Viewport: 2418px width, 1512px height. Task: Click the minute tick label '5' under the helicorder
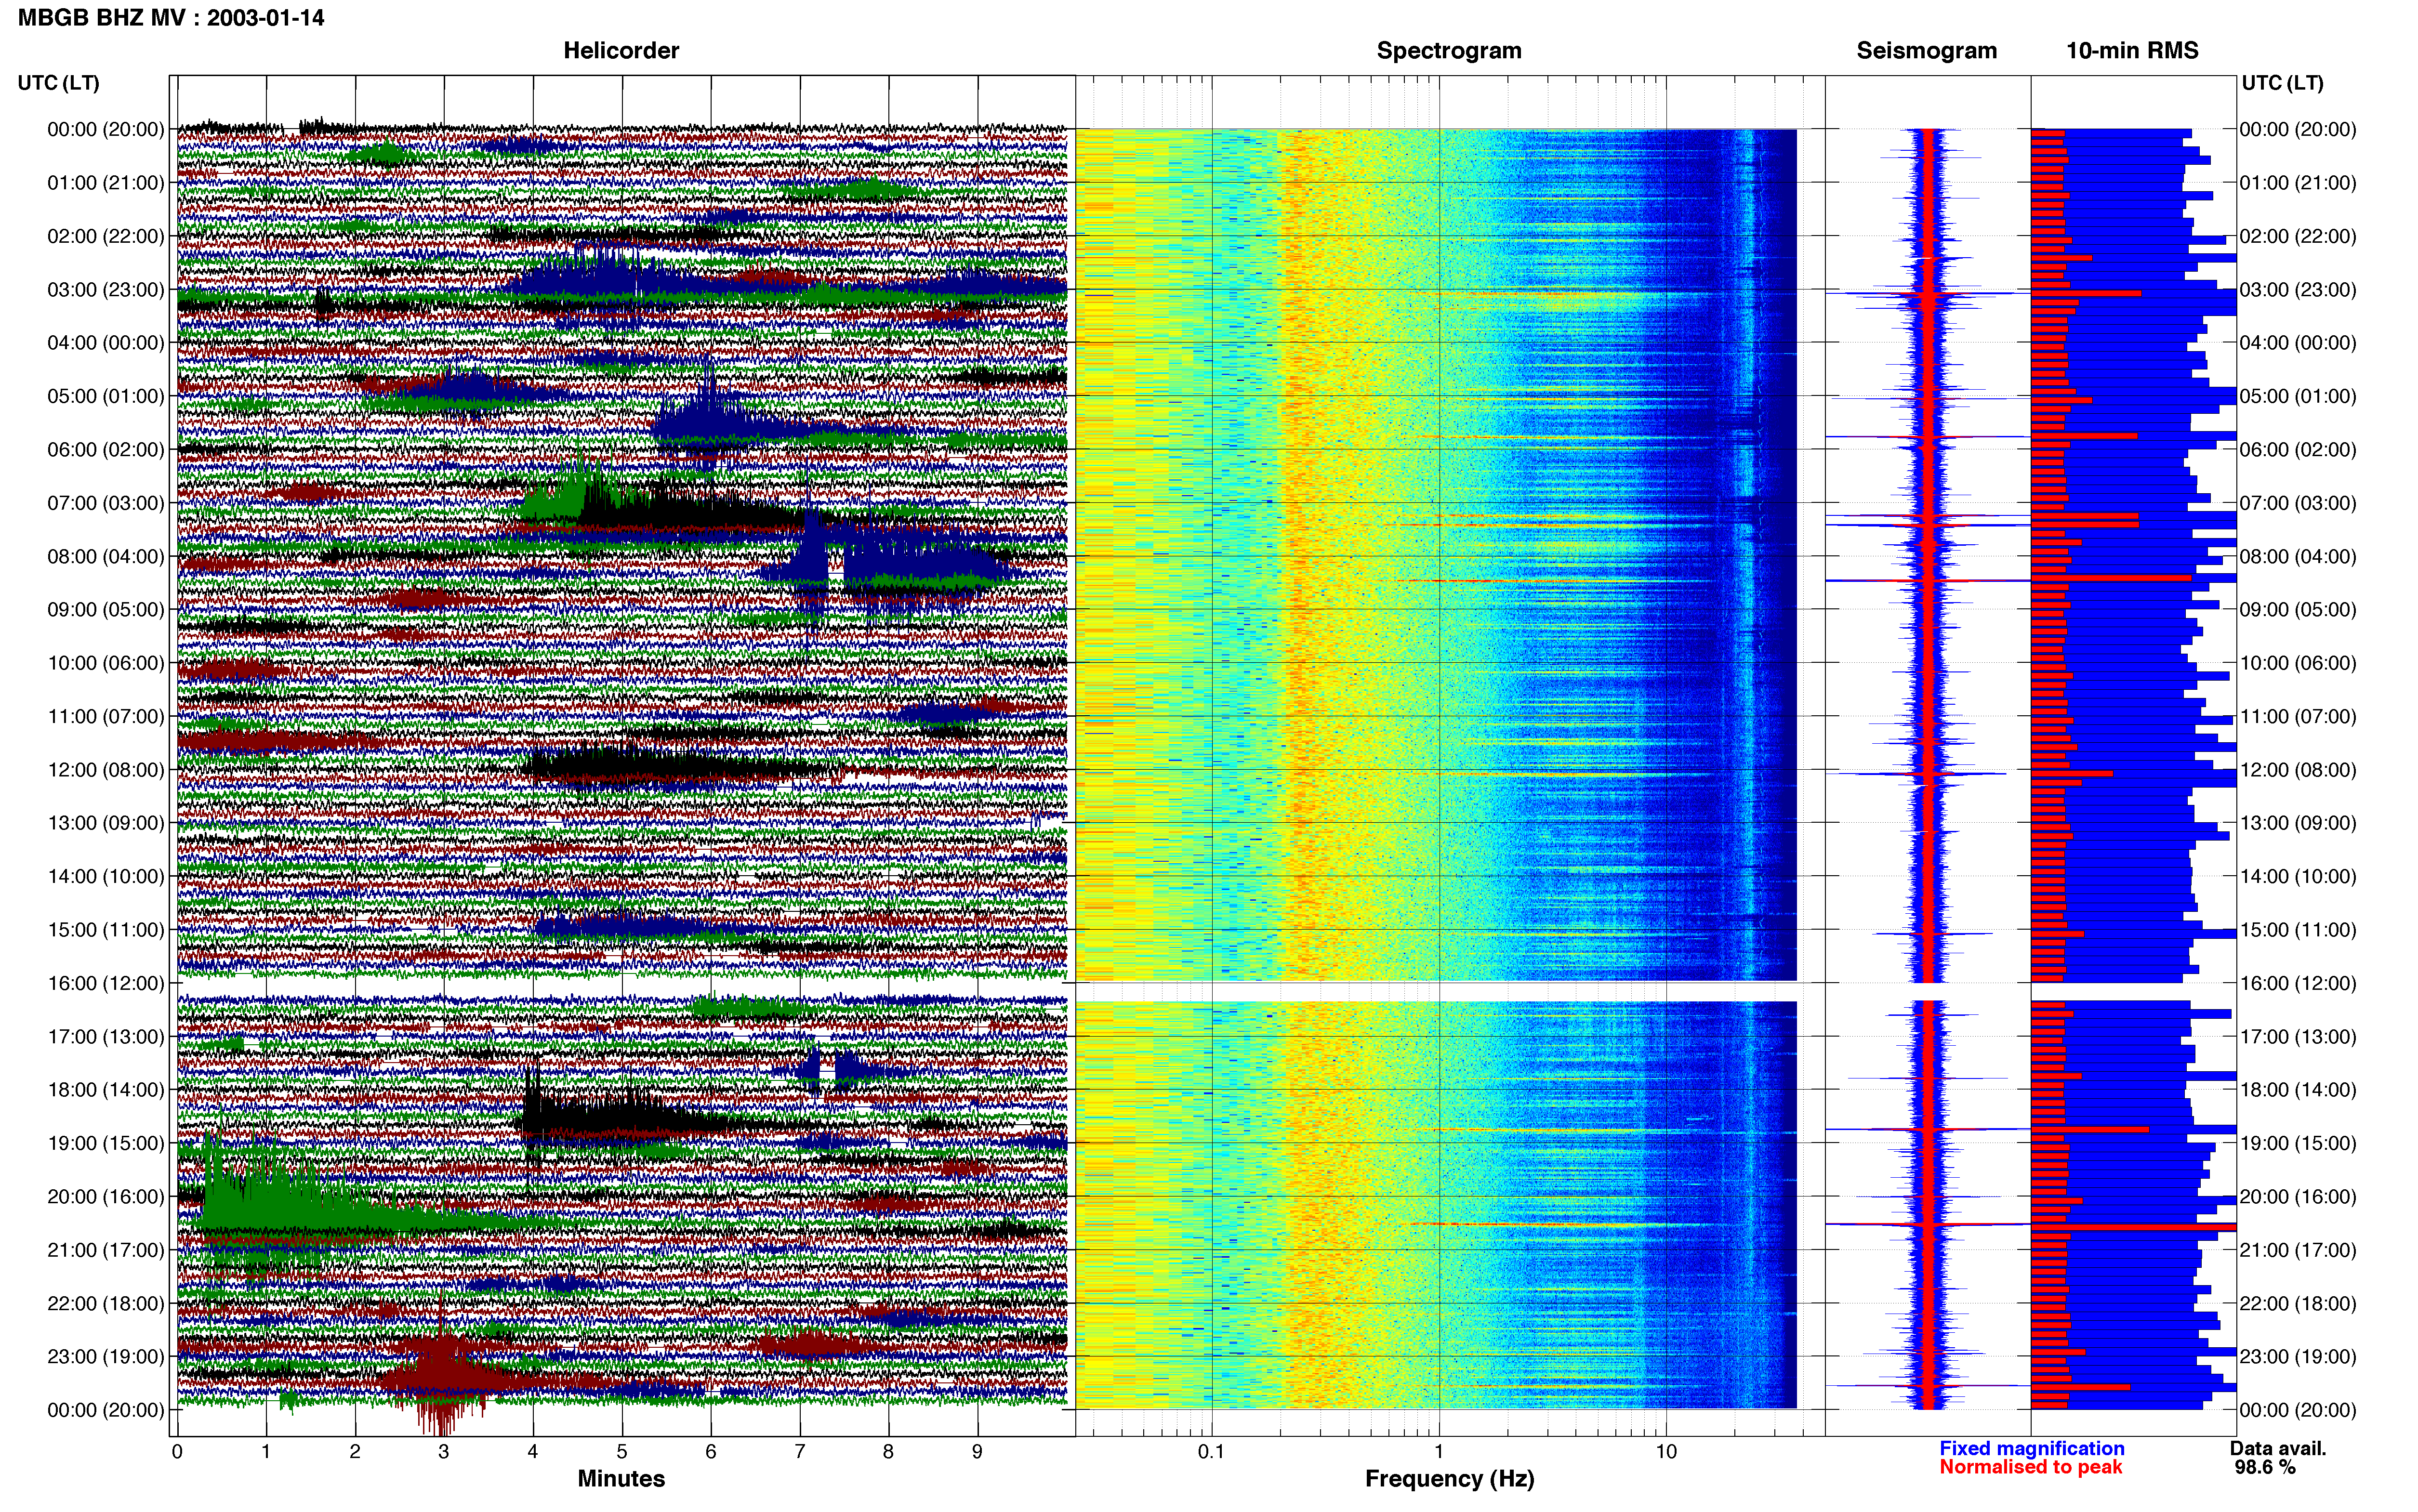(x=622, y=1452)
